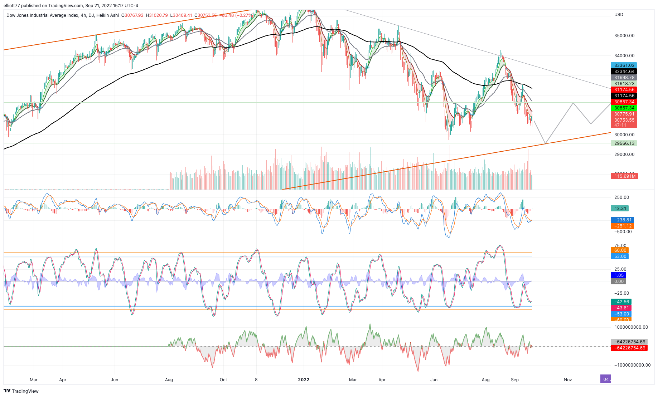Click the 35000.00 price axis label
Image resolution: width=658 pixels, height=397 pixels.
click(x=624, y=36)
